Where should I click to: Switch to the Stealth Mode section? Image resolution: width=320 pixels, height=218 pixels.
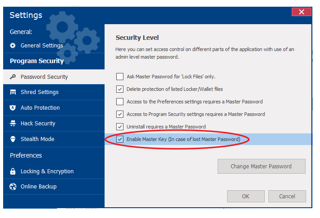(x=54, y=139)
